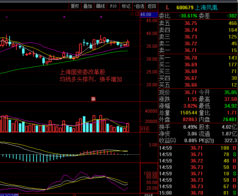The image size is (238, 196).
Task: Click the red rectangle icon beside diamond
Action: 137,14
